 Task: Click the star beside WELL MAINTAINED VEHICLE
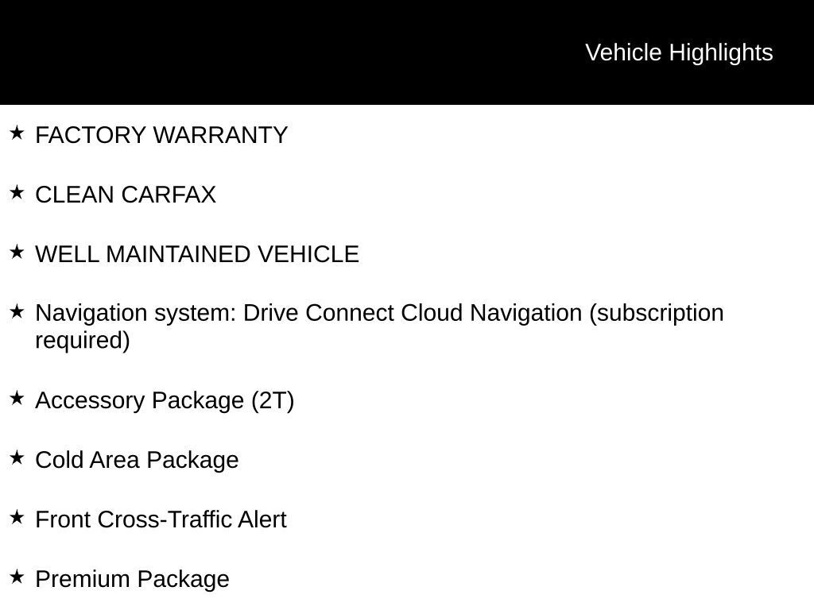[17, 253]
